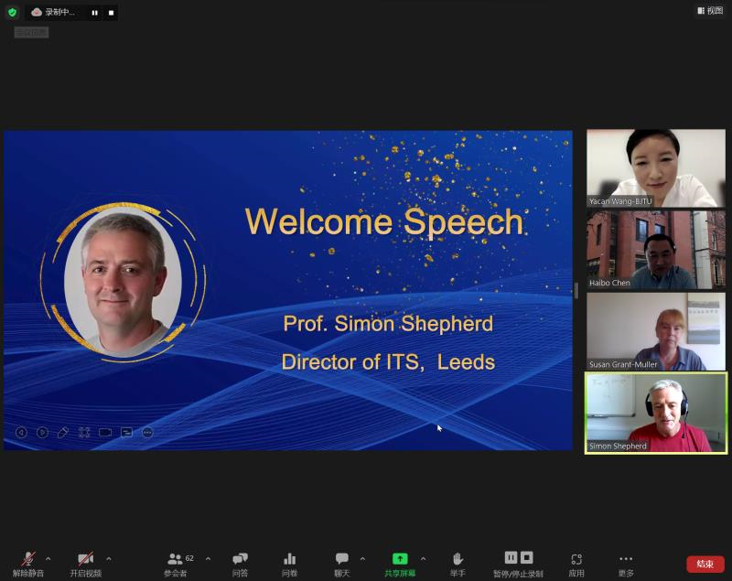This screenshot has width=732, height=581.
Task: Click the 'Welcome Speech' slide title
Action: coord(383,221)
